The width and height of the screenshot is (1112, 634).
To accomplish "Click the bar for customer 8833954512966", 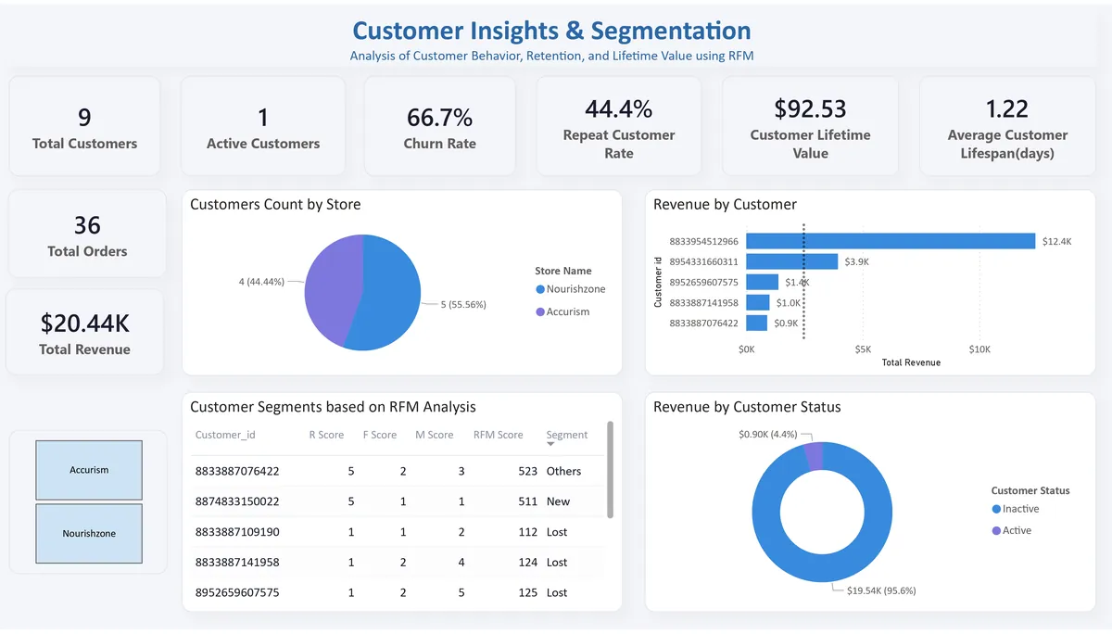I will pos(891,241).
